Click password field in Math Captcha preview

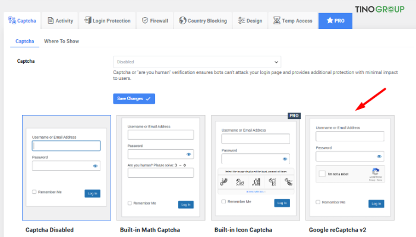pos(161,154)
